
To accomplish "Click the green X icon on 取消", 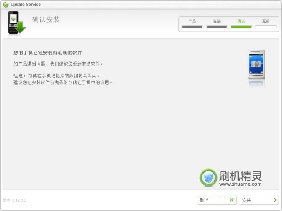I will tap(231, 200).
